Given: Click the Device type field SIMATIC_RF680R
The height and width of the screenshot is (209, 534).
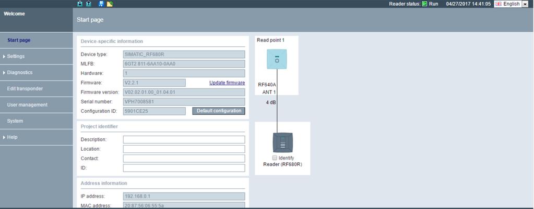Looking at the screenshot, I should [x=184, y=54].
